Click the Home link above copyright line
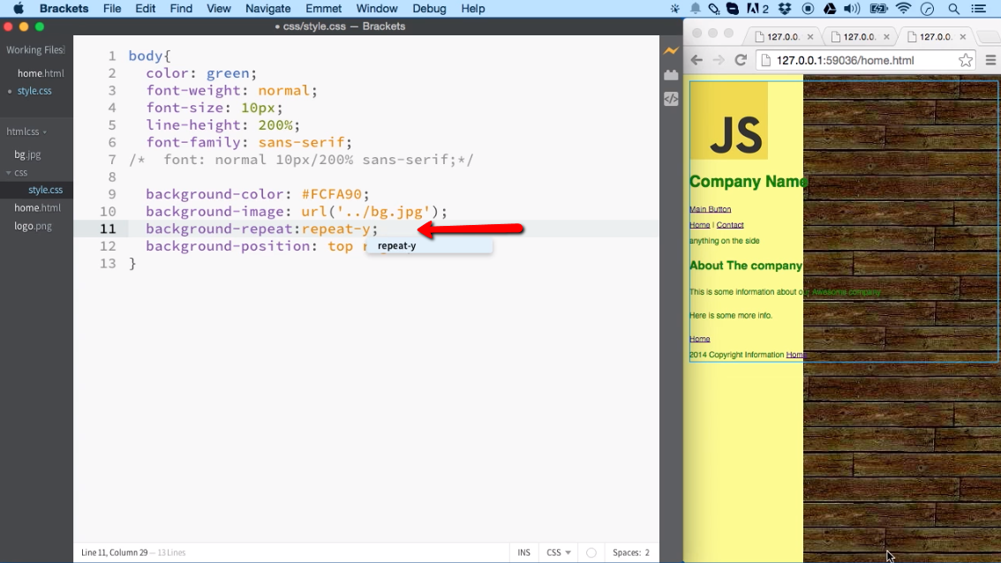Viewport: 1001px width, 563px height. 700,339
